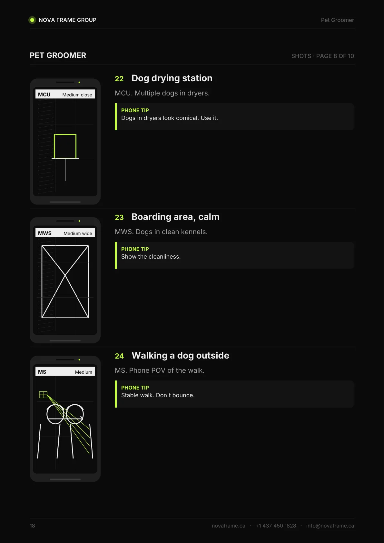Click green camera dot on first phone mockup
384x543 pixels.
pyautogui.click(x=79, y=82)
